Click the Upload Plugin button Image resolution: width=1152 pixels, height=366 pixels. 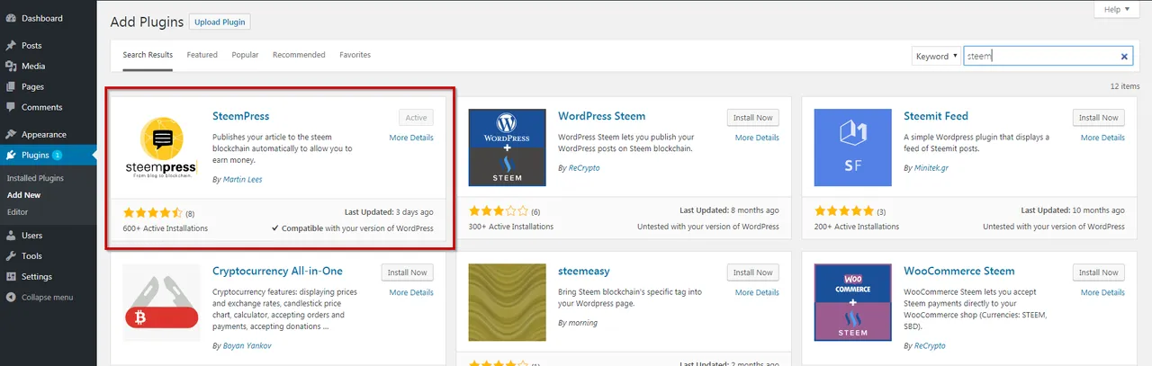(220, 22)
